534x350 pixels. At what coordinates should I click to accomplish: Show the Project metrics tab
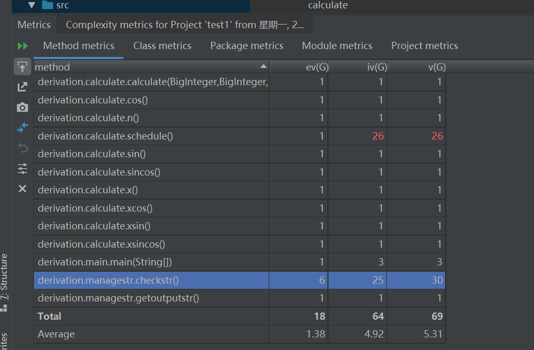pos(425,46)
